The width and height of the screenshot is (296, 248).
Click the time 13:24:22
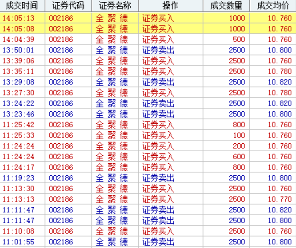point(19,103)
